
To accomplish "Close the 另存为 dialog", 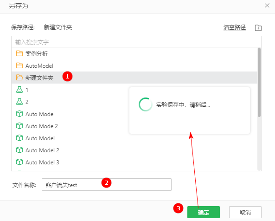I will [x=267, y=6].
